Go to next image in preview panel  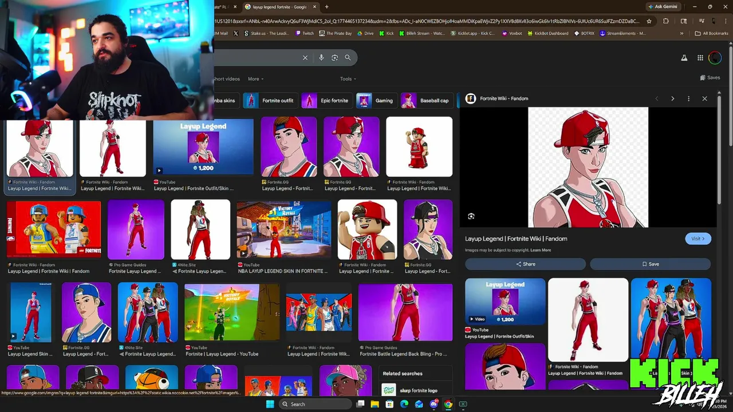(672, 98)
